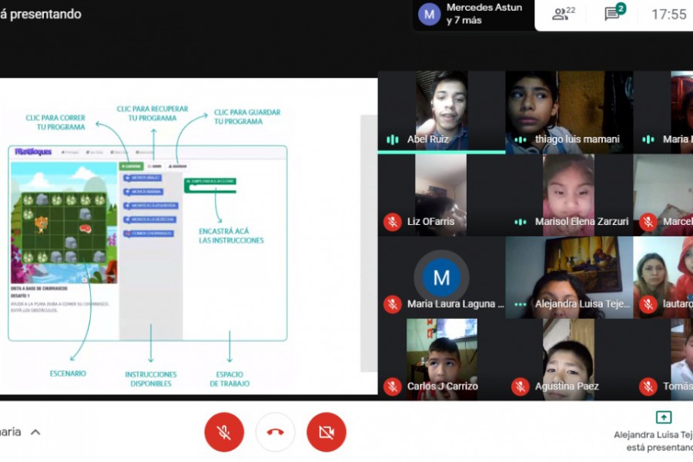Select Agustina Paez's video tile

569,360
